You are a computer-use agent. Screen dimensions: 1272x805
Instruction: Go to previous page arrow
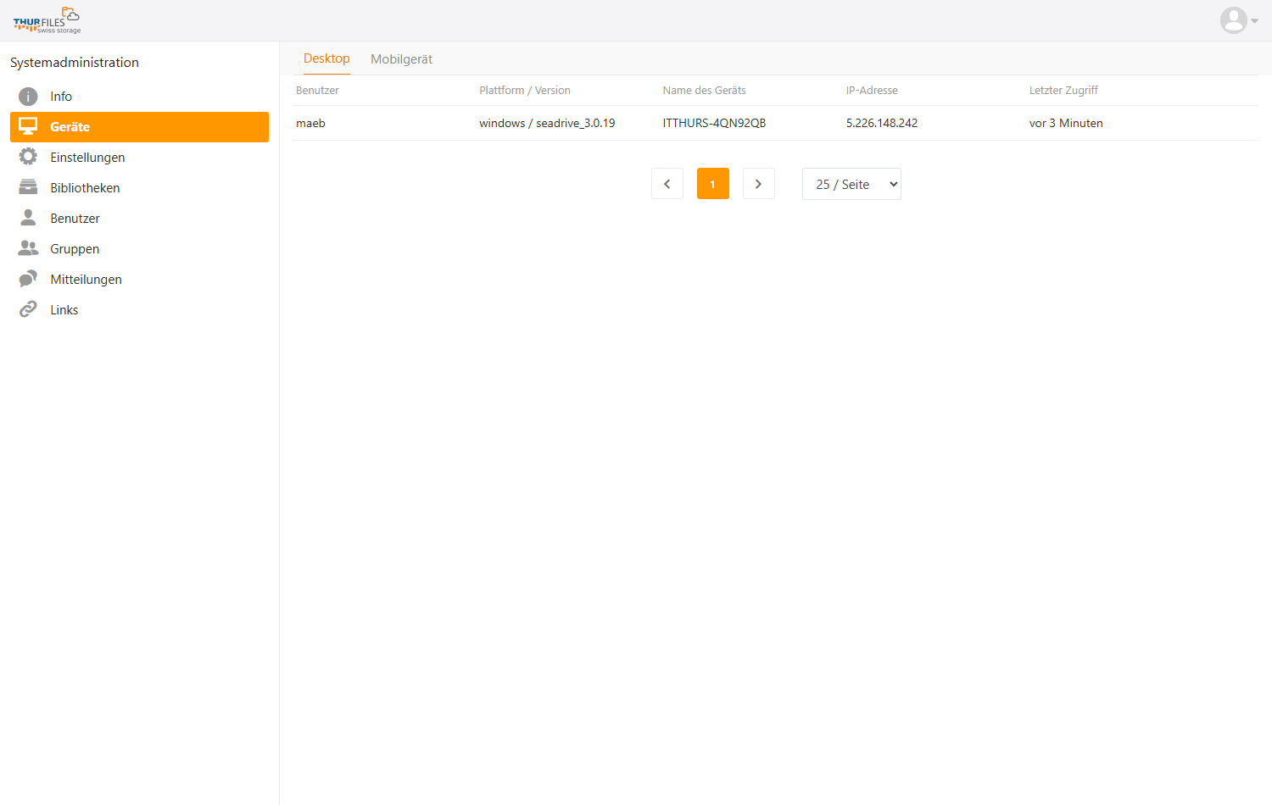point(667,184)
